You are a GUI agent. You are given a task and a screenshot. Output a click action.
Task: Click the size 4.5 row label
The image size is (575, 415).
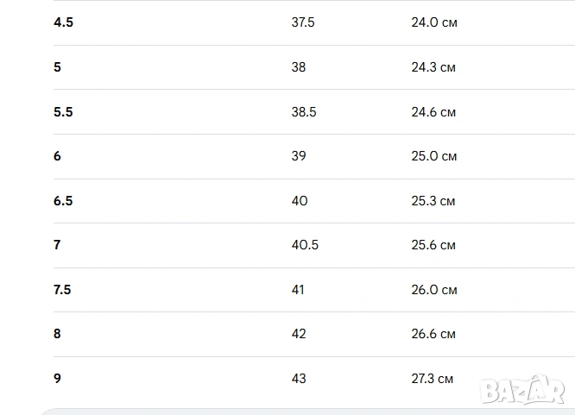click(x=63, y=22)
